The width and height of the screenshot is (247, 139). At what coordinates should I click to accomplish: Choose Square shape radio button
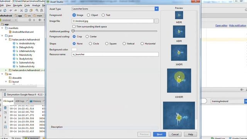pos(107,44)
